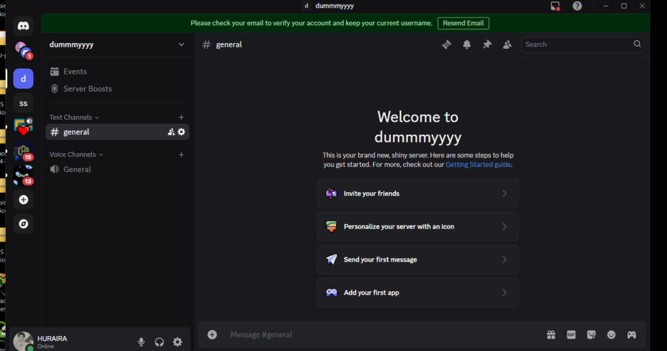667x351 pixels.
Task: Click the HURAIRA user avatar
Action: tap(23, 342)
